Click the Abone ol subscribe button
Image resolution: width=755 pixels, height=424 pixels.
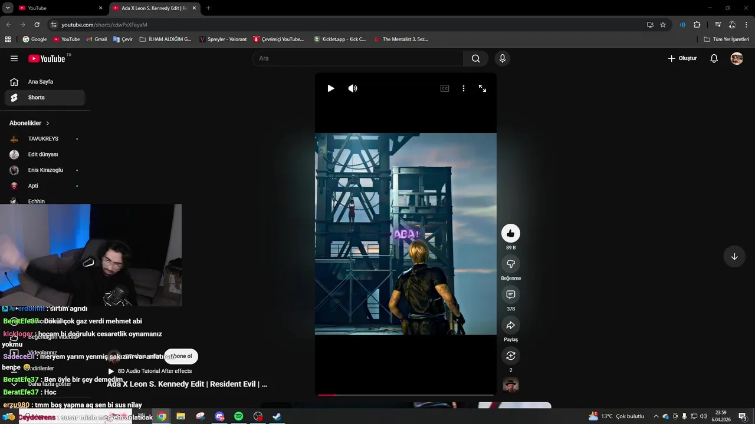click(x=182, y=356)
